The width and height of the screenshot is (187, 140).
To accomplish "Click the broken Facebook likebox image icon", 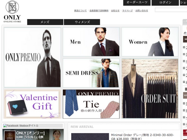I will pos(5,126).
